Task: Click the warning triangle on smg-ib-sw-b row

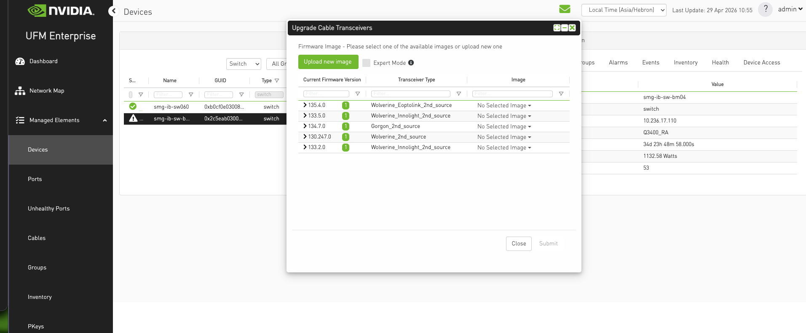Action: (x=133, y=118)
